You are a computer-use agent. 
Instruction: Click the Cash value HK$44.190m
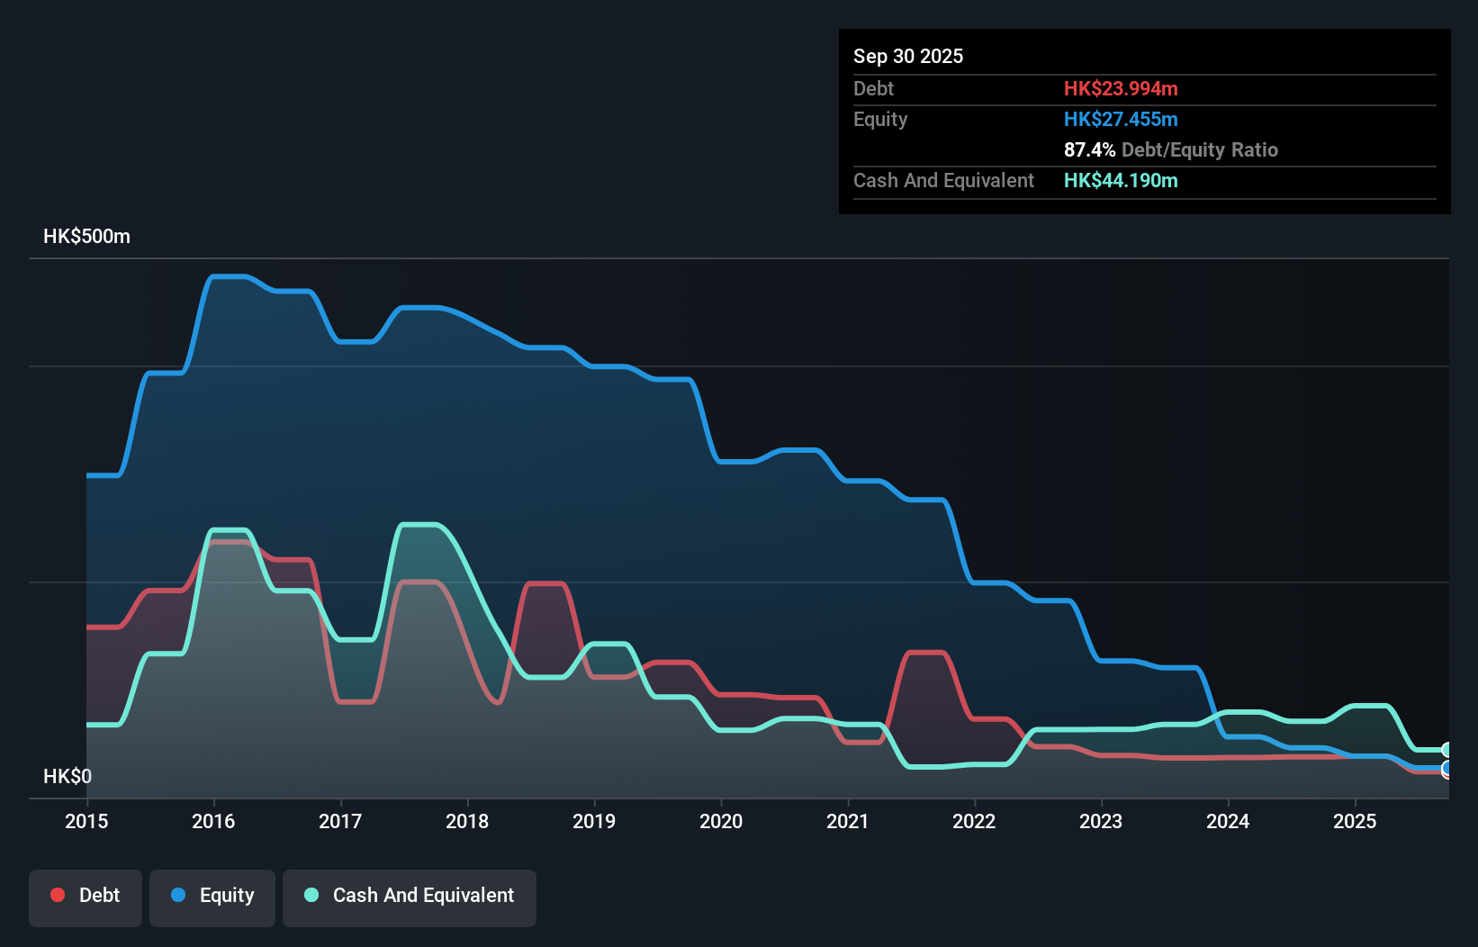1122,180
